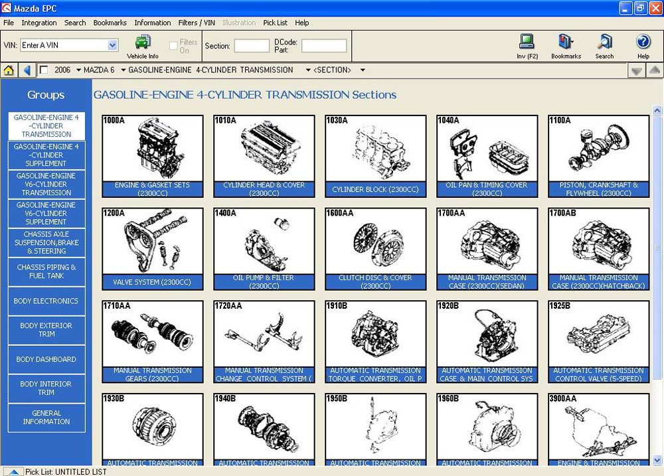The image size is (664, 476).
Task: Click the Vehicle Info car icon
Action: coord(143,43)
